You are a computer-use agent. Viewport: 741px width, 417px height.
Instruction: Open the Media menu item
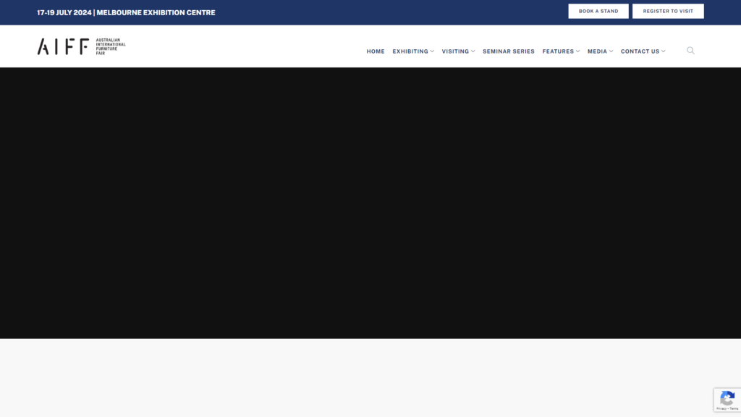point(597,51)
